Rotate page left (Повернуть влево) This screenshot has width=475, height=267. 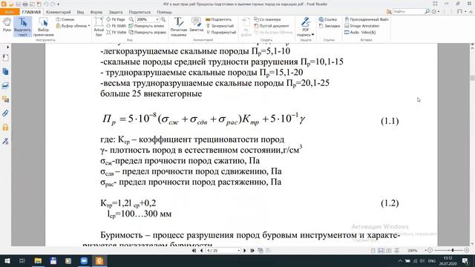coord(146,26)
